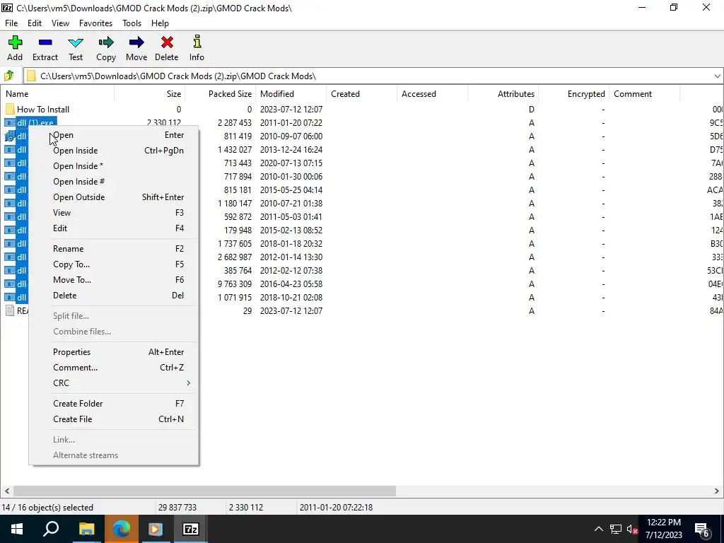Click the horizontal scrollbar thumb

click(204, 491)
